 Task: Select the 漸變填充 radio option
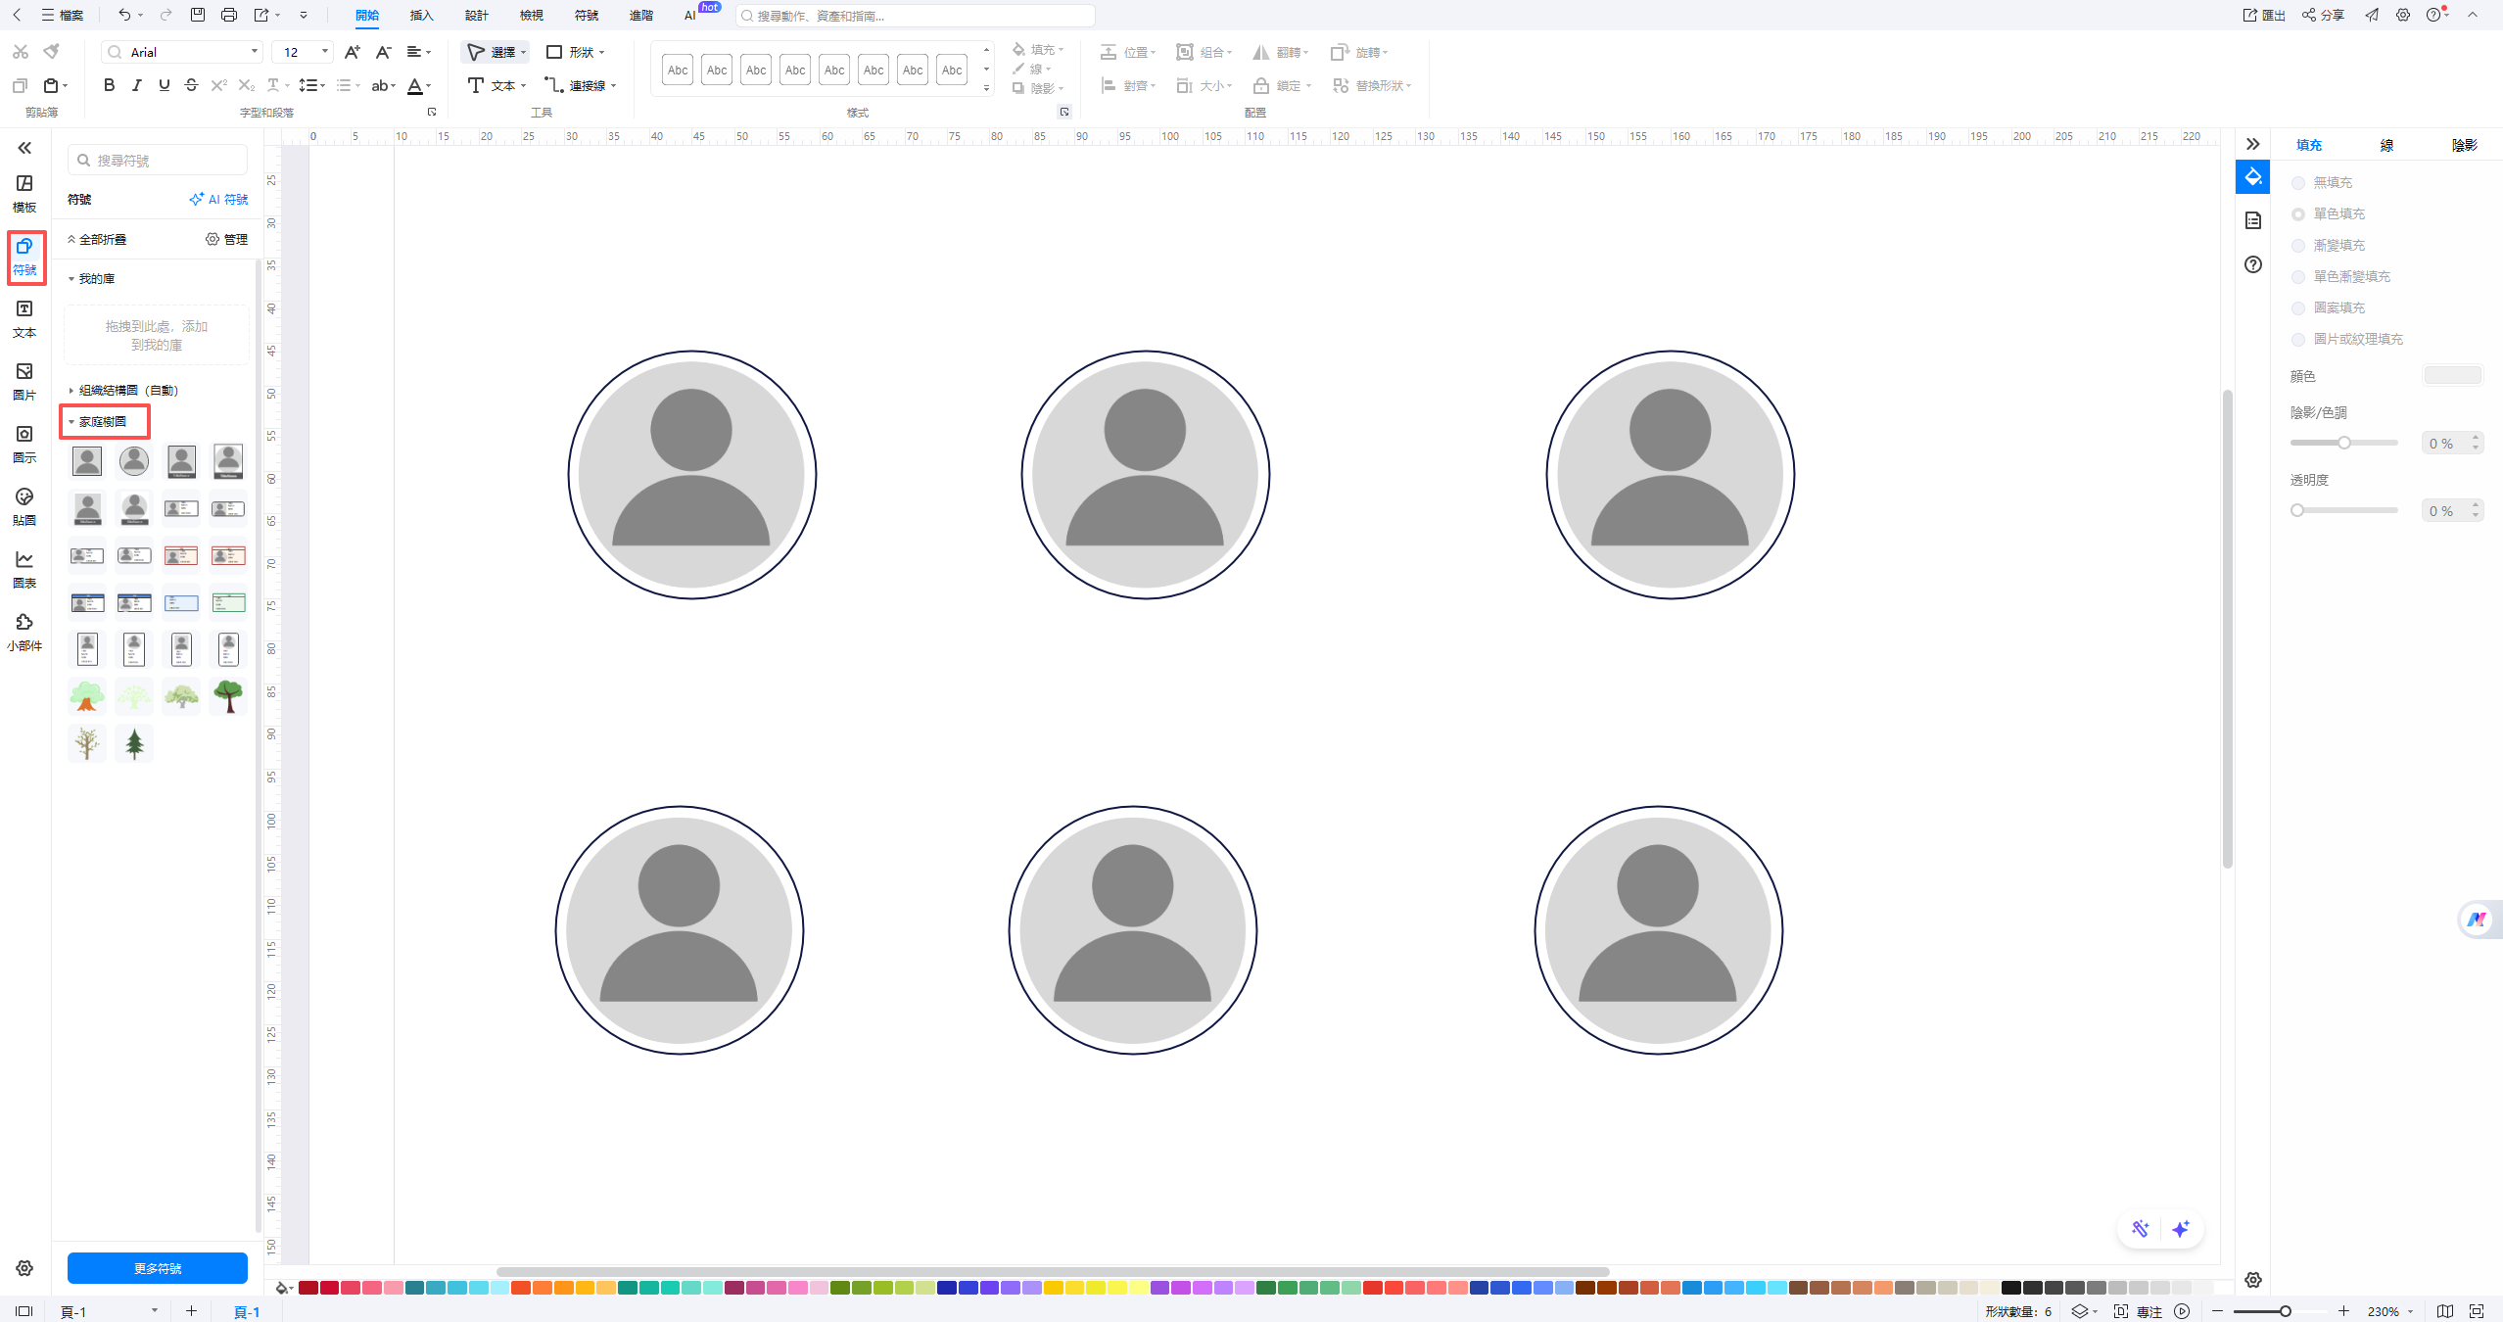pos(2297,245)
